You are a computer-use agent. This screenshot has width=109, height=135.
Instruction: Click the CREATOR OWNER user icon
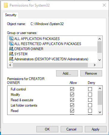tap(11, 49)
